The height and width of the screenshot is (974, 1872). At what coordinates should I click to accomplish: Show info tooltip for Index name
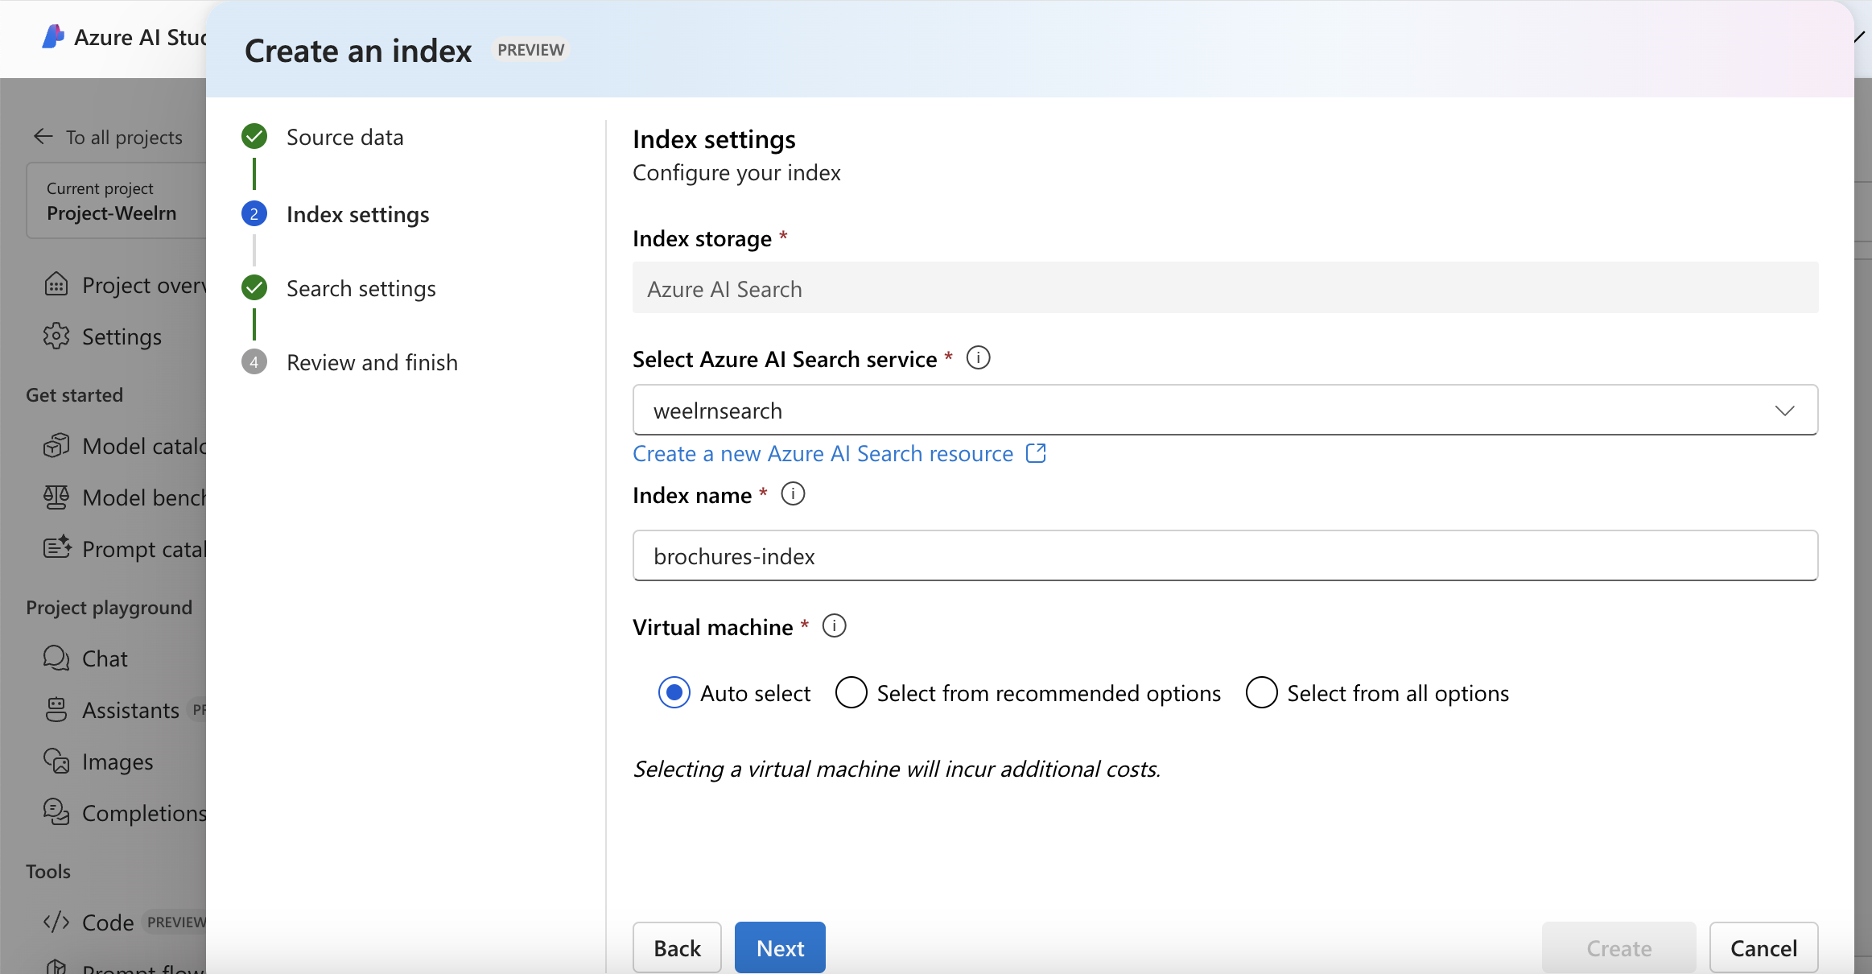[793, 493]
